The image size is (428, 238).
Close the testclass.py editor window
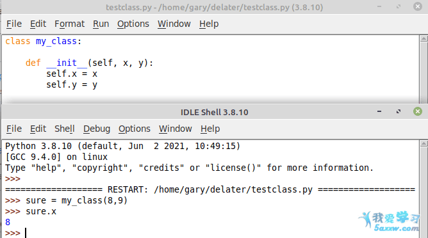417,6
